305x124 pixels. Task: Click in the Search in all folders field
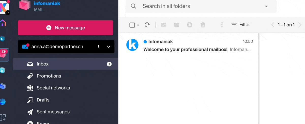(x=201, y=6)
